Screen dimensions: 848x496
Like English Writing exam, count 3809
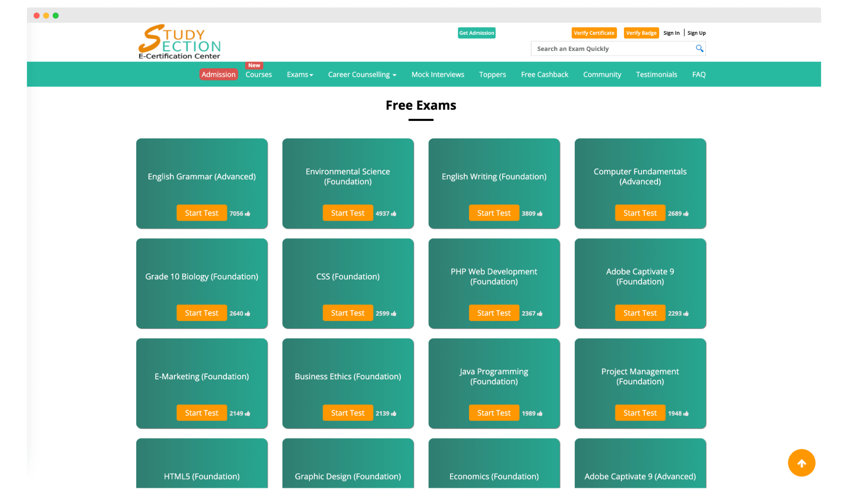coord(540,213)
